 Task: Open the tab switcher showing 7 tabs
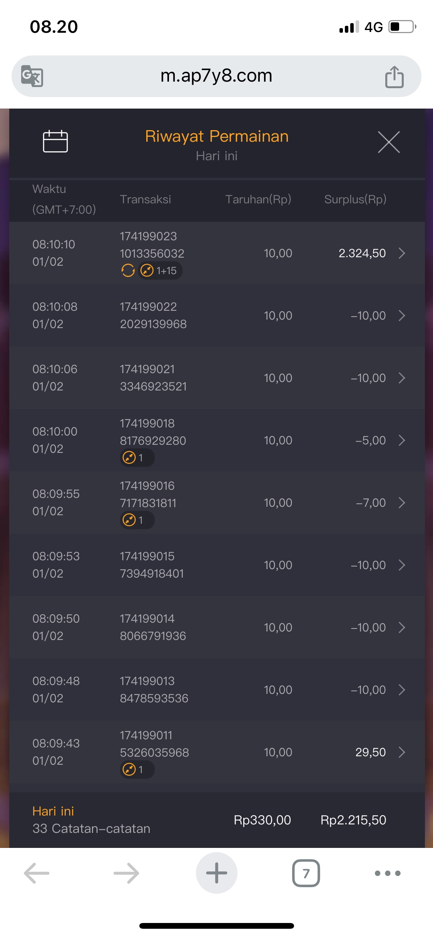(x=306, y=873)
